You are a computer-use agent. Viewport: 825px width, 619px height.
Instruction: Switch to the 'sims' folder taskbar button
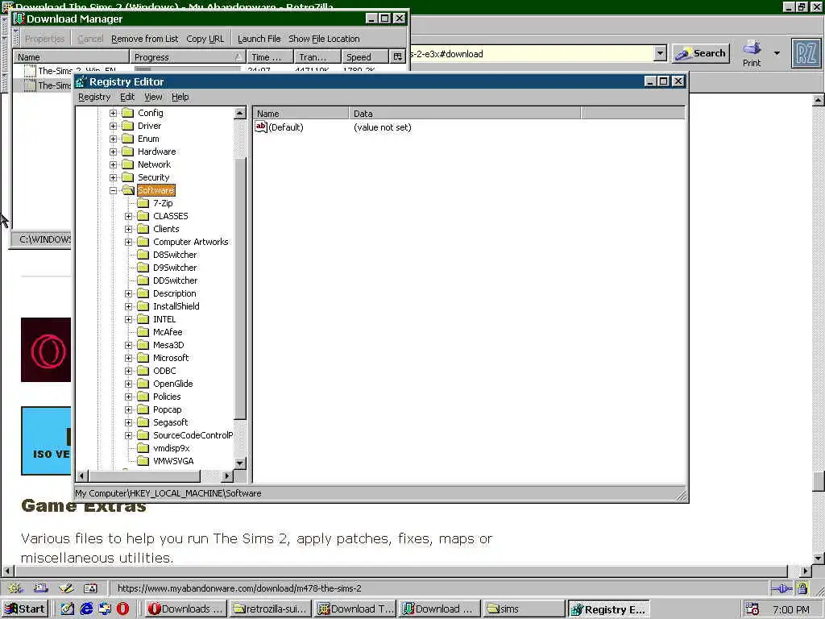pos(524,609)
